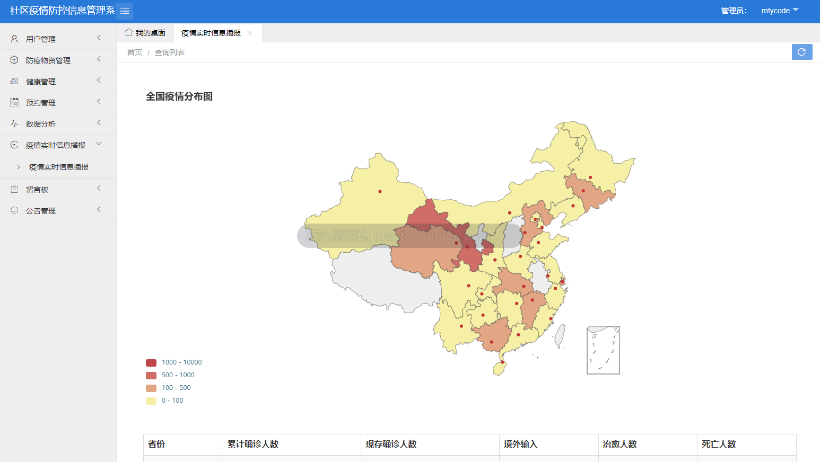Click the 预约管理 calendar icon

tap(14, 102)
